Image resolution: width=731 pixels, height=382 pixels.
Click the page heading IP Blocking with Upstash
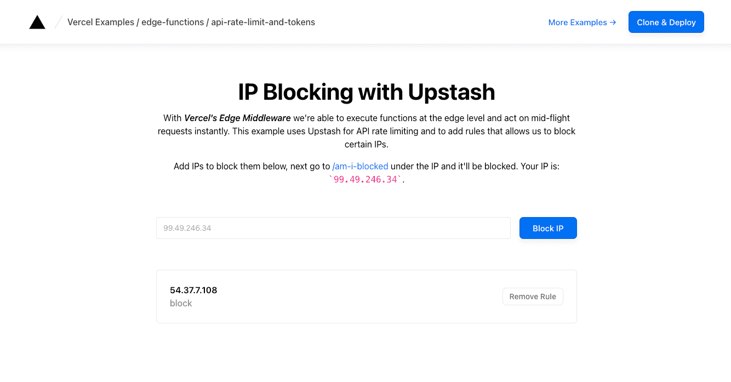[365, 92]
